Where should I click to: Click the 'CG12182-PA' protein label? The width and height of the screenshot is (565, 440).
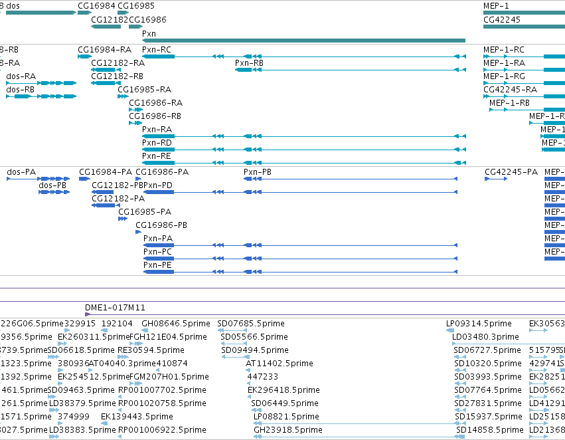click(118, 199)
